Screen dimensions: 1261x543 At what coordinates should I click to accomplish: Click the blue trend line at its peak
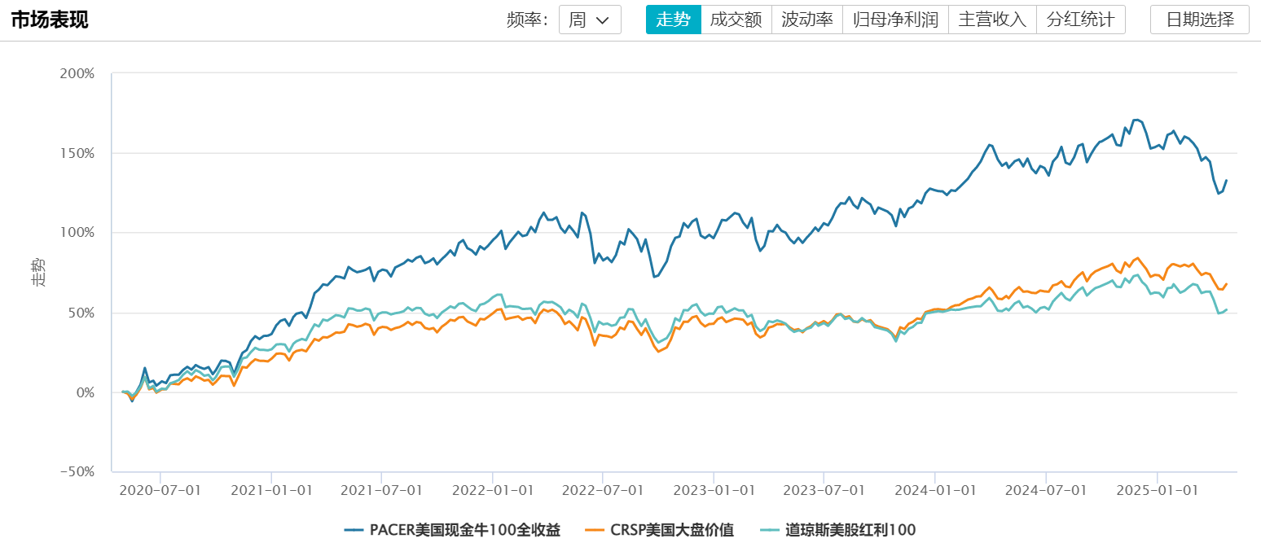tap(1136, 119)
